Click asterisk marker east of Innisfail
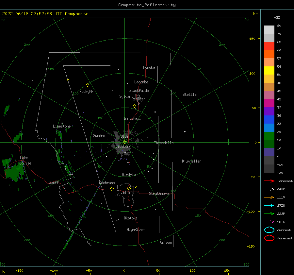This screenshot has height=275, width=294. tap(155, 112)
